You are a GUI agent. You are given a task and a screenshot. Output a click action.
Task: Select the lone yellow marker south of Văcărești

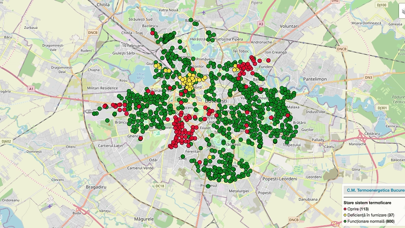point(210,157)
